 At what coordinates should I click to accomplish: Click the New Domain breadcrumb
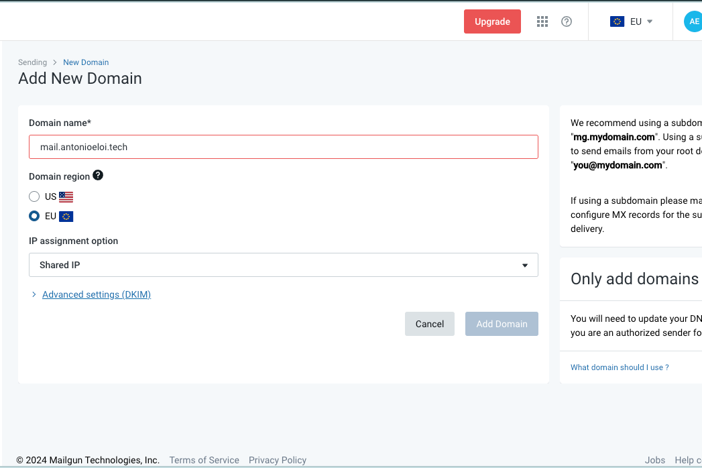click(x=86, y=62)
